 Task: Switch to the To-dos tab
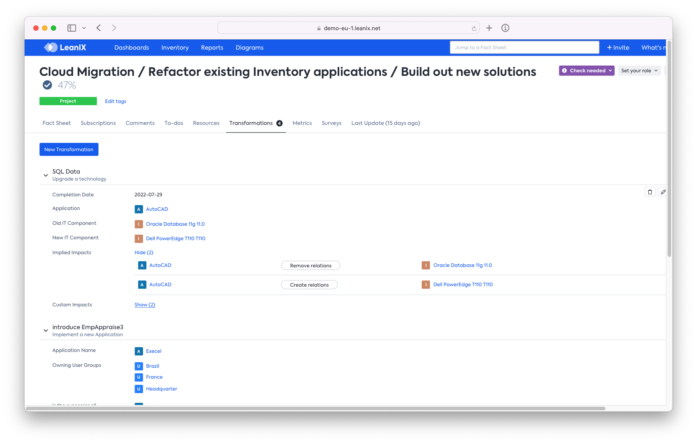[x=174, y=123]
